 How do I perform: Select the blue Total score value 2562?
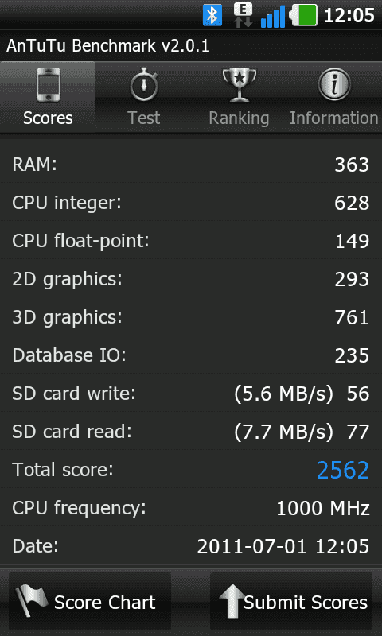click(343, 470)
